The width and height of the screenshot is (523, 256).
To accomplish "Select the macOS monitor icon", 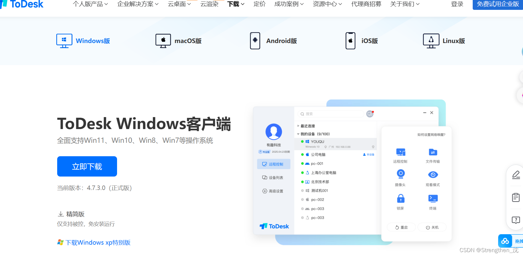I will tap(163, 41).
